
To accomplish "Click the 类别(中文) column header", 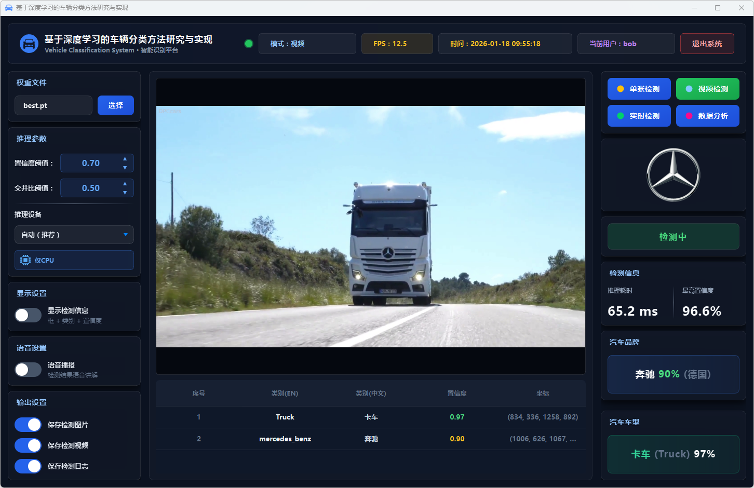I will (x=371, y=394).
